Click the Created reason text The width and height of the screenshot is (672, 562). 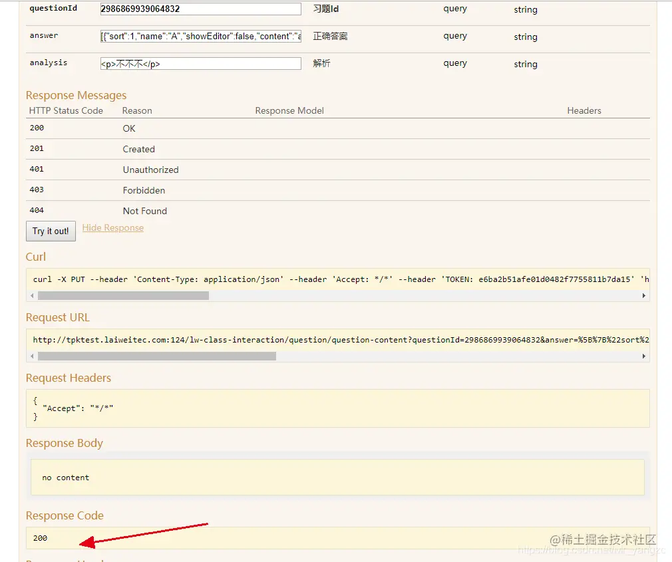click(x=139, y=149)
